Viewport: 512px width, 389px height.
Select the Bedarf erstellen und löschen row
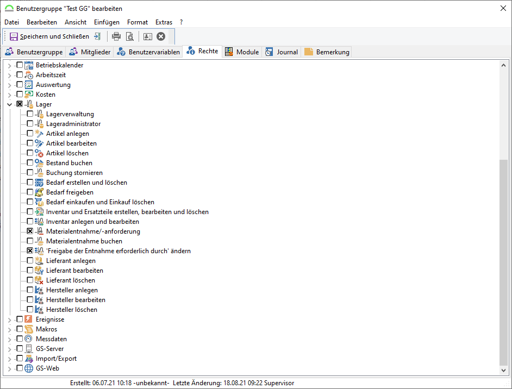click(86, 183)
